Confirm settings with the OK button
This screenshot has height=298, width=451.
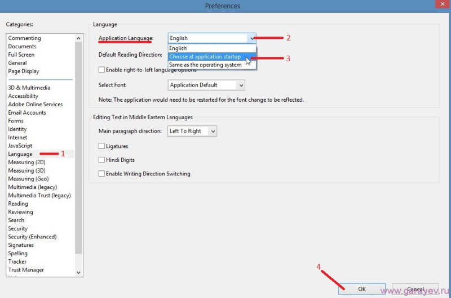pos(362,289)
